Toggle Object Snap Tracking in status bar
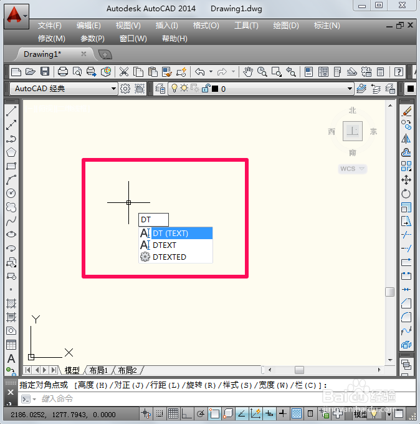Screen dimensions: 420x424 click(x=242, y=414)
